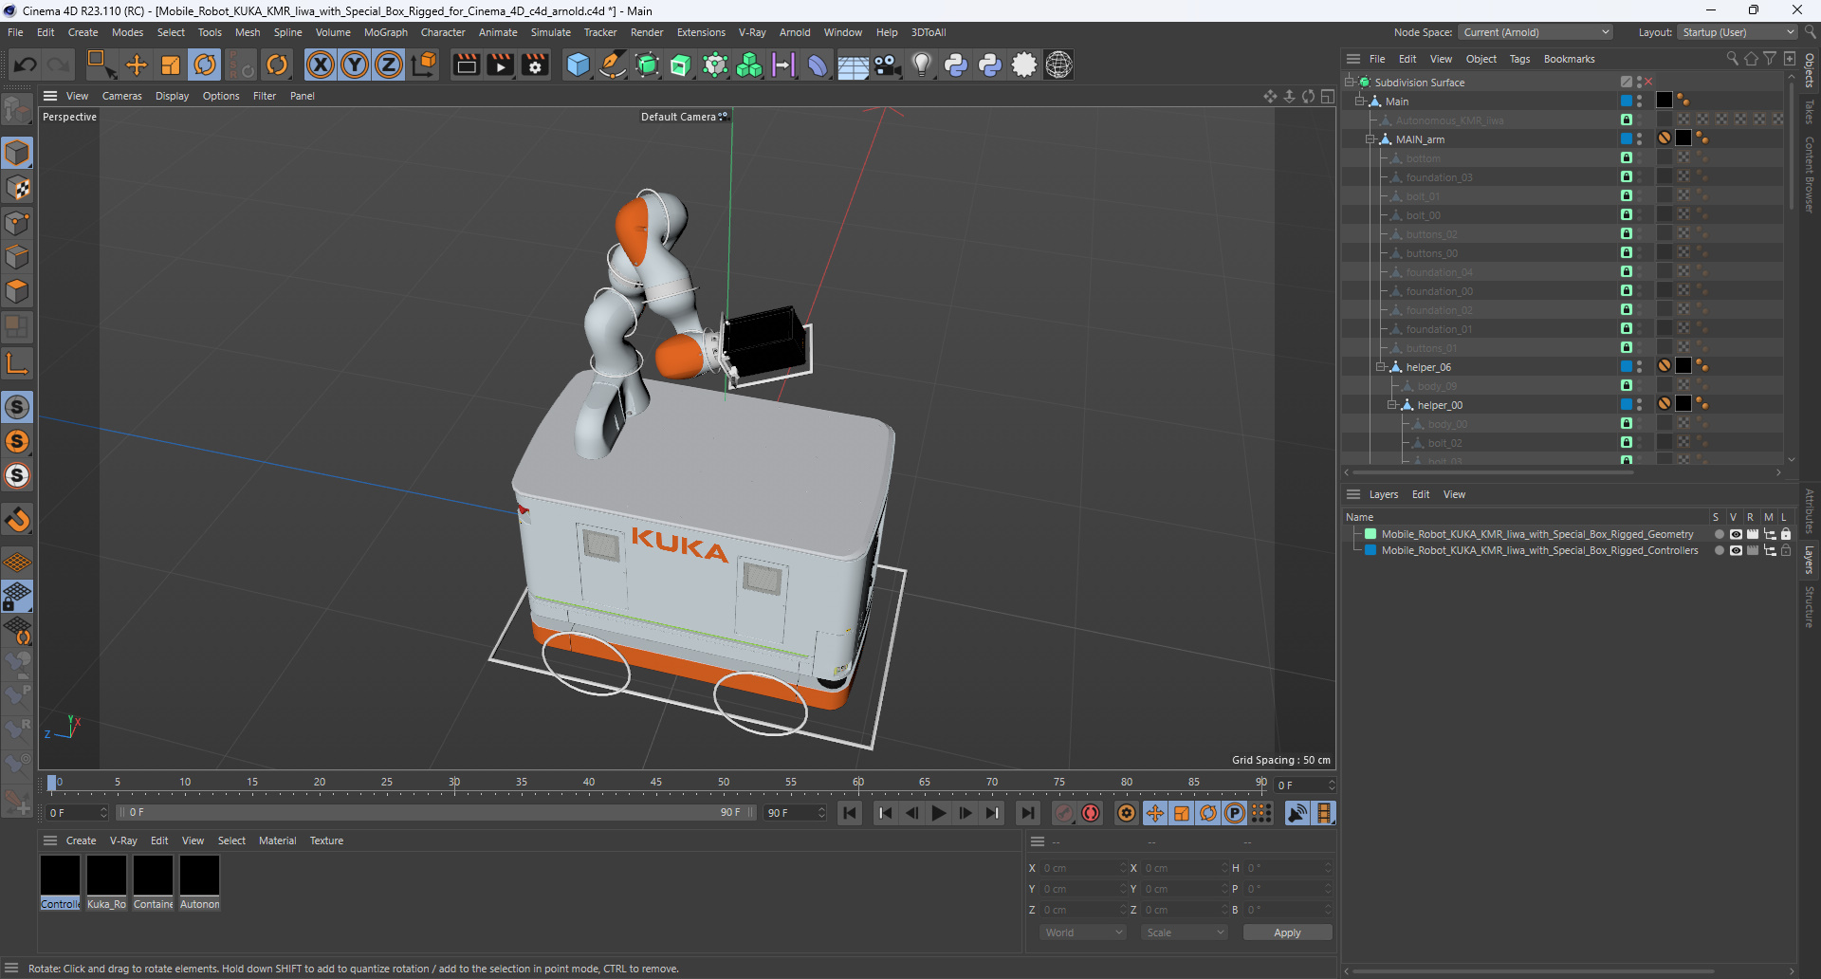
Task: Collapse the MAIN_arm hierarchy
Action: [1370, 139]
